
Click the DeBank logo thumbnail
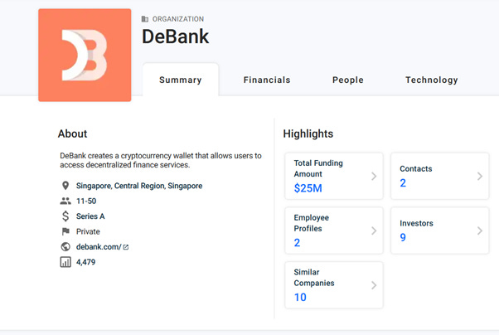pos(85,55)
